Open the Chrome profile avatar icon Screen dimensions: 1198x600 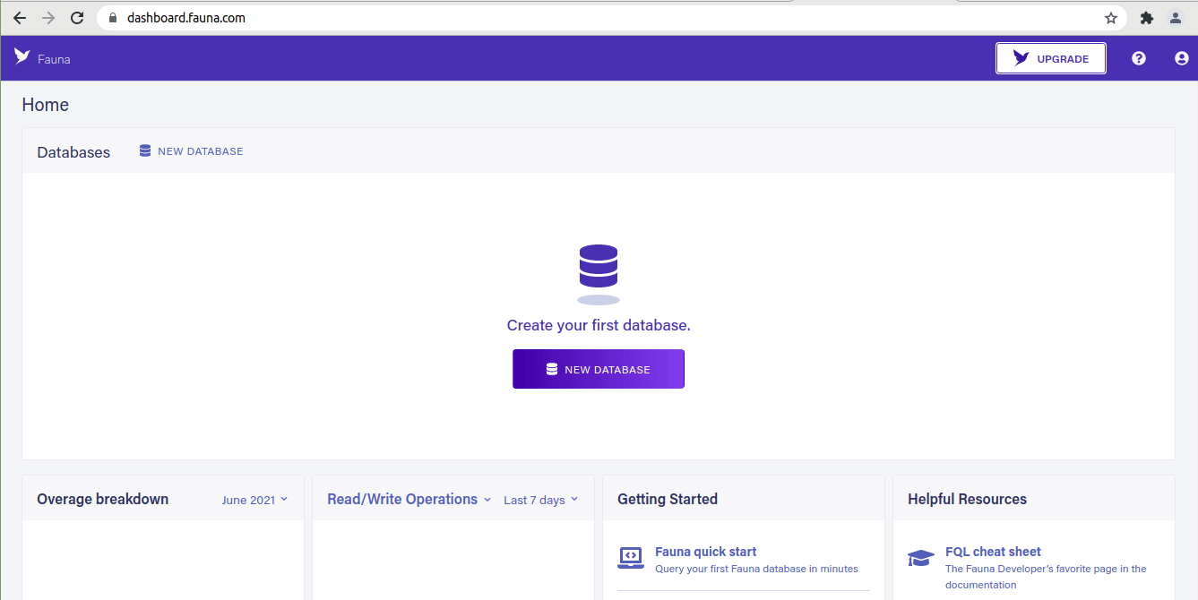point(1175,18)
